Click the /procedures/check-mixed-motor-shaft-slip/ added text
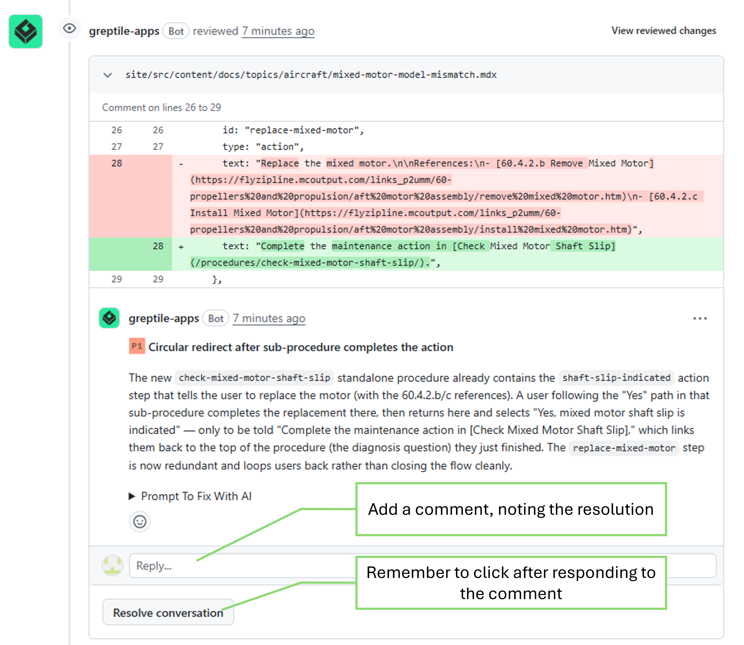 (x=310, y=263)
